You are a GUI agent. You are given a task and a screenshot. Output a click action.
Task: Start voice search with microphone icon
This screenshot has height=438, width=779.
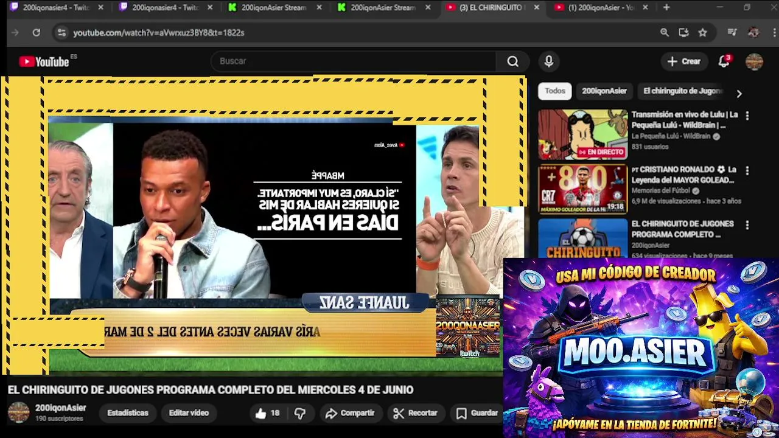(x=549, y=61)
